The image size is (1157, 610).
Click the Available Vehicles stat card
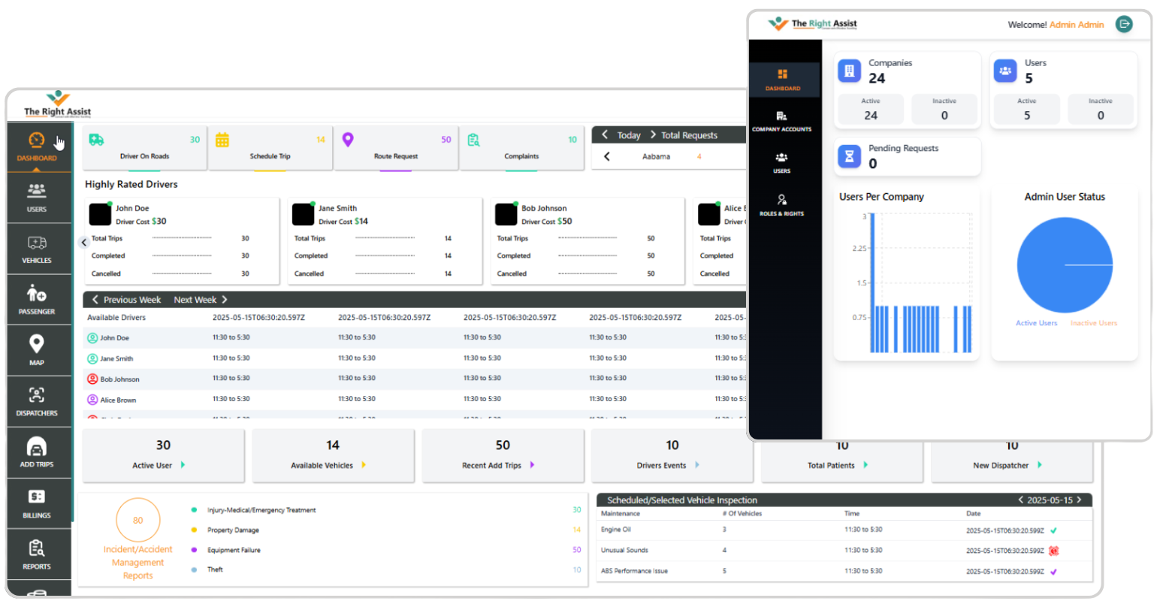point(333,455)
